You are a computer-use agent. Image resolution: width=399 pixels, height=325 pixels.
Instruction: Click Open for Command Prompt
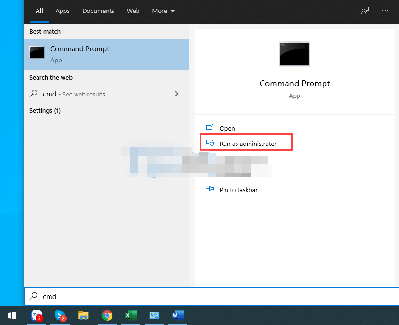click(227, 128)
